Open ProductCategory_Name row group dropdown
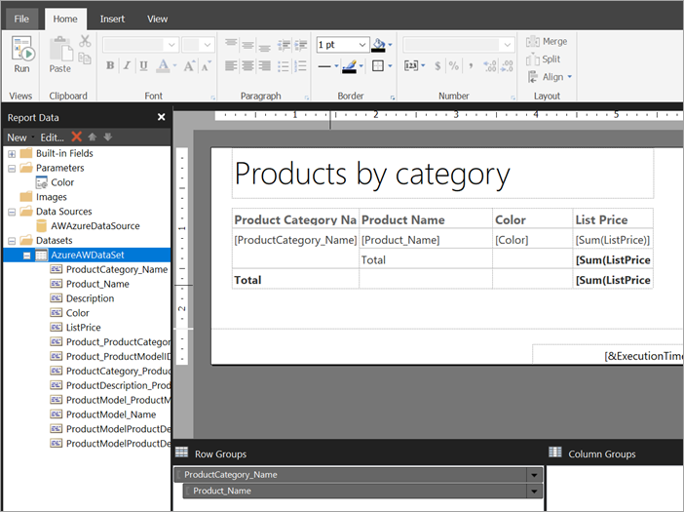The width and height of the screenshot is (684, 512). click(534, 475)
